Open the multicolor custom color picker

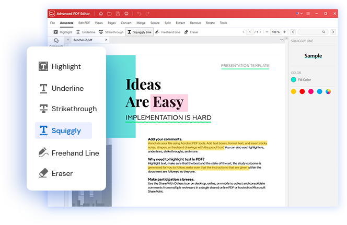[328, 91]
